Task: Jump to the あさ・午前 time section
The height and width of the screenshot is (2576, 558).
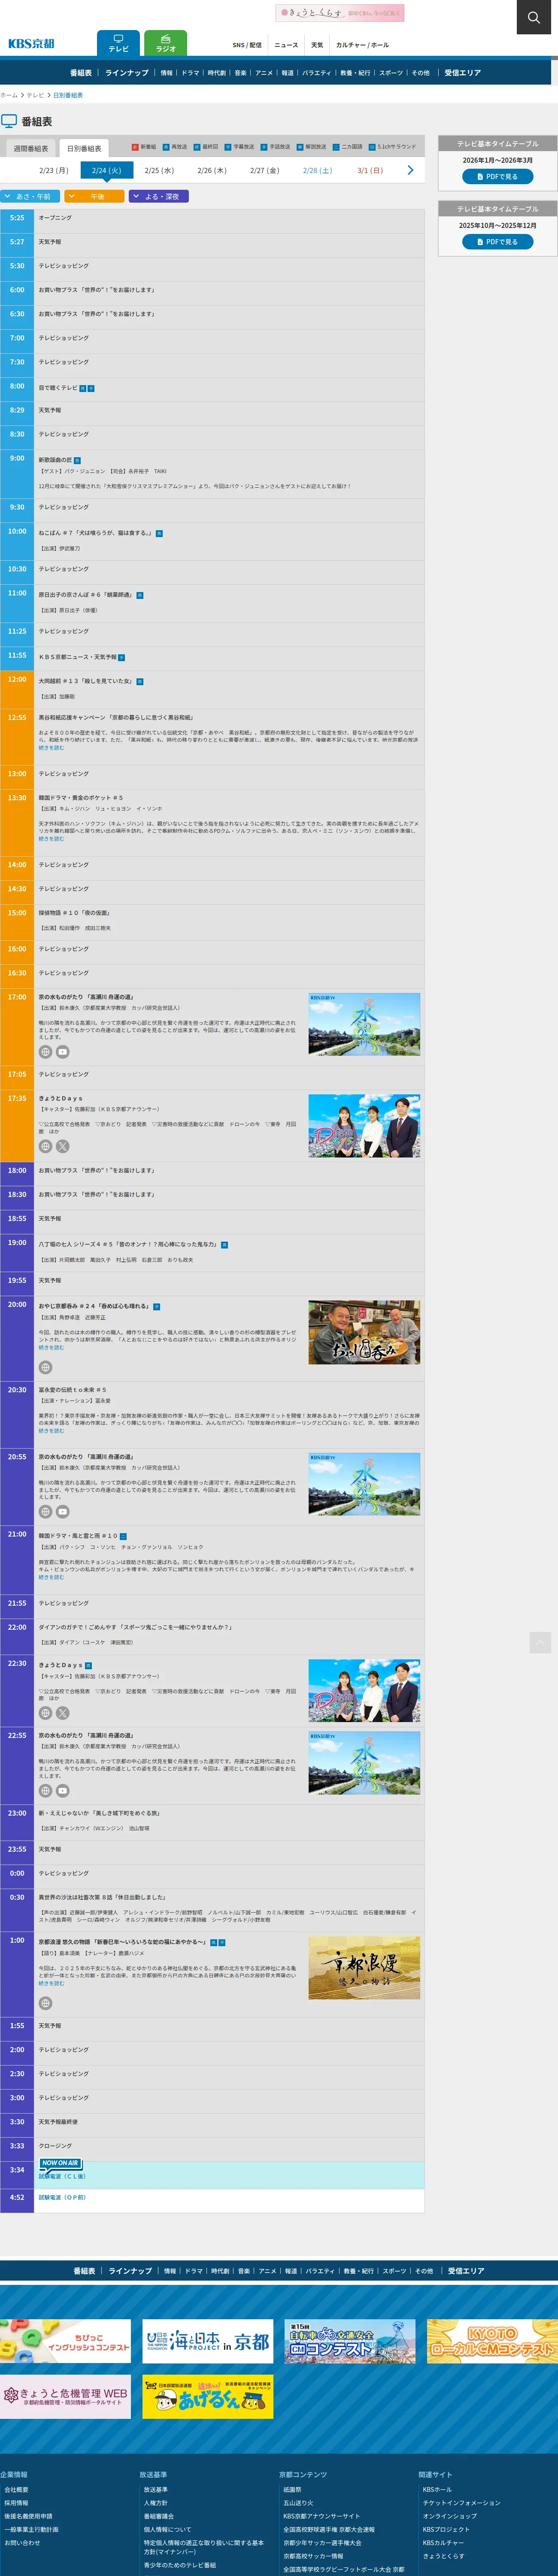Action: click(x=30, y=197)
